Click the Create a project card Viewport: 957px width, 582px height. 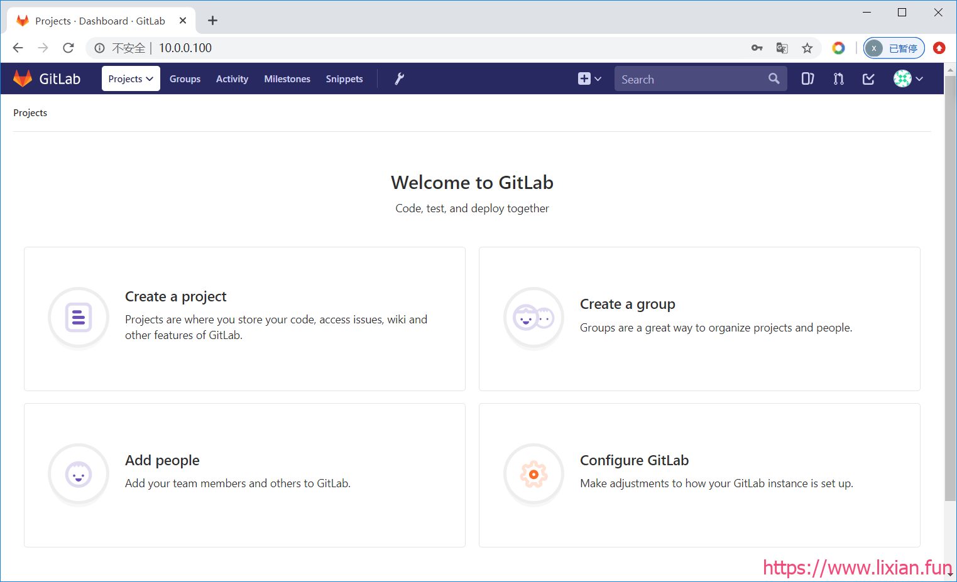click(244, 319)
